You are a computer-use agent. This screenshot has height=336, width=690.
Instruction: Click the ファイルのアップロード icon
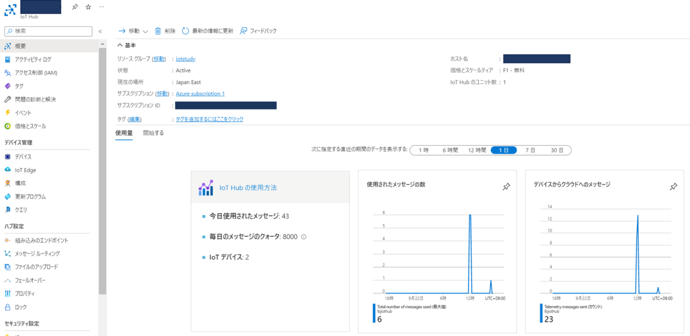pyautogui.click(x=7, y=267)
